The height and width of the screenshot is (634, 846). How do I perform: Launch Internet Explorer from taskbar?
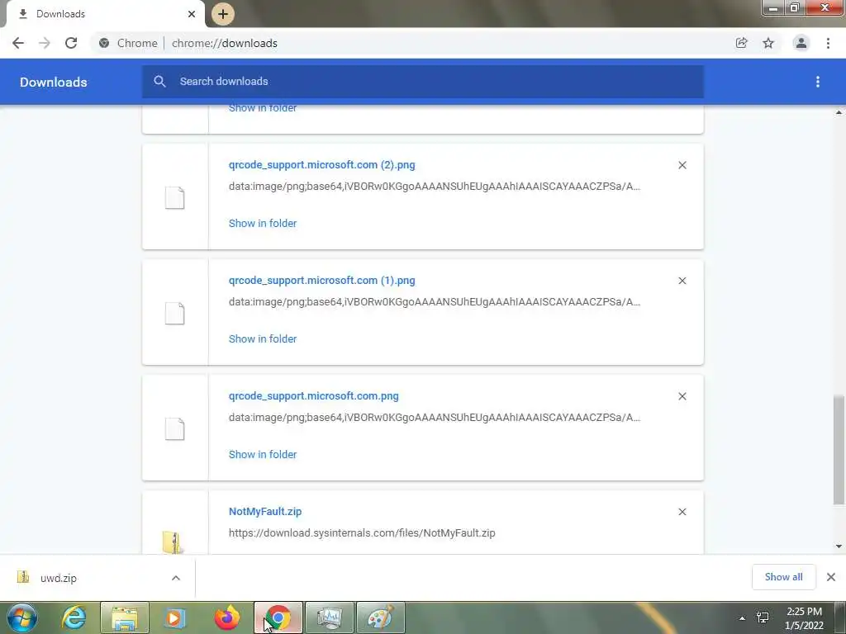pos(74,617)
